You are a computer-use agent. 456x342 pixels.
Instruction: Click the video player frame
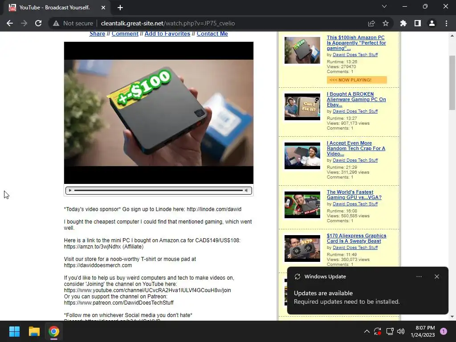pyautogui.click(x=159, y=113)
